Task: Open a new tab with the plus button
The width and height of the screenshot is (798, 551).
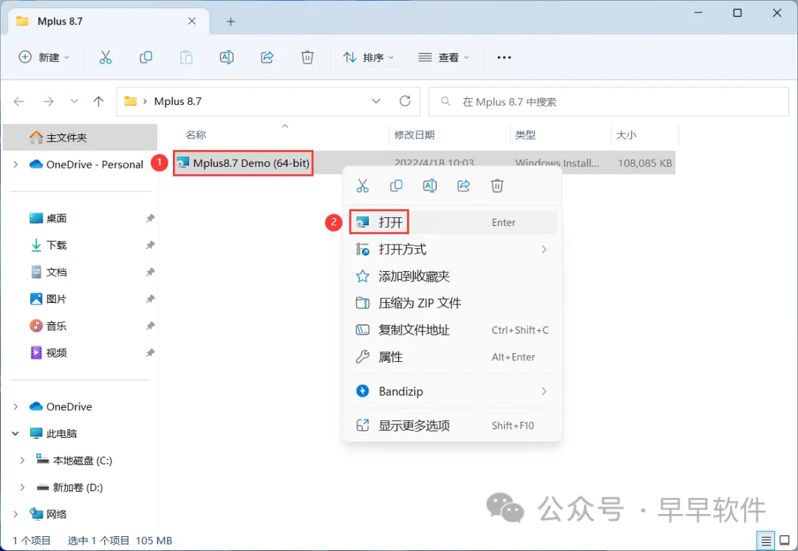Action: [x=231, y=21]
